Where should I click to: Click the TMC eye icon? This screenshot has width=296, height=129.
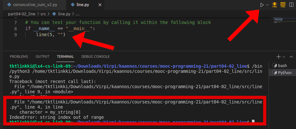point(274,5)
